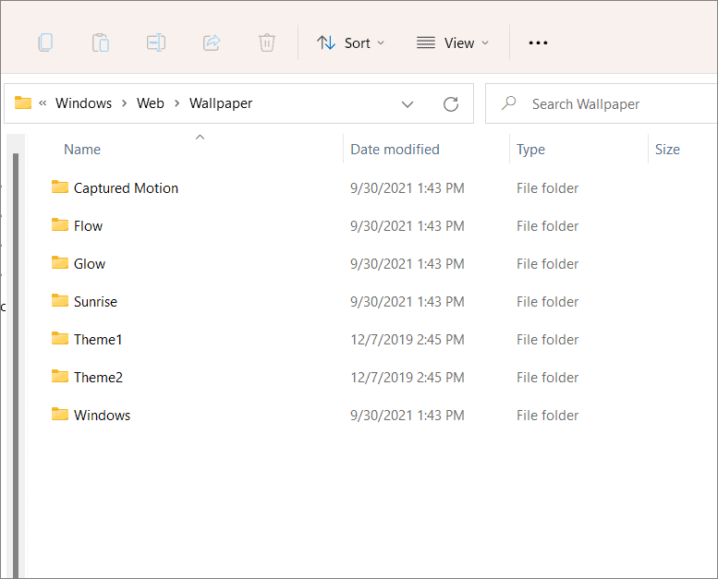This screenshot has width=718, height=579.
Task: Open the address bar history dropdown
Action: (408, 104)
